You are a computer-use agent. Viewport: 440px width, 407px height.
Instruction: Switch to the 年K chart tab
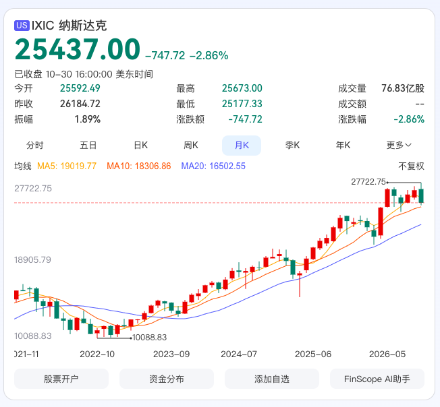coord(343,146)
